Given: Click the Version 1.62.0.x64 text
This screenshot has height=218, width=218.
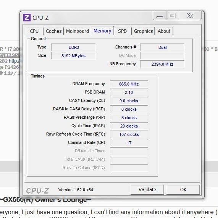Looking at the screenshot, I should tap(76, 190).
